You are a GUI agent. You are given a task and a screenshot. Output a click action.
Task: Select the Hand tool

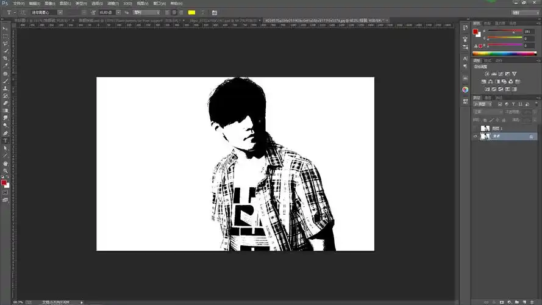point(5,163)
